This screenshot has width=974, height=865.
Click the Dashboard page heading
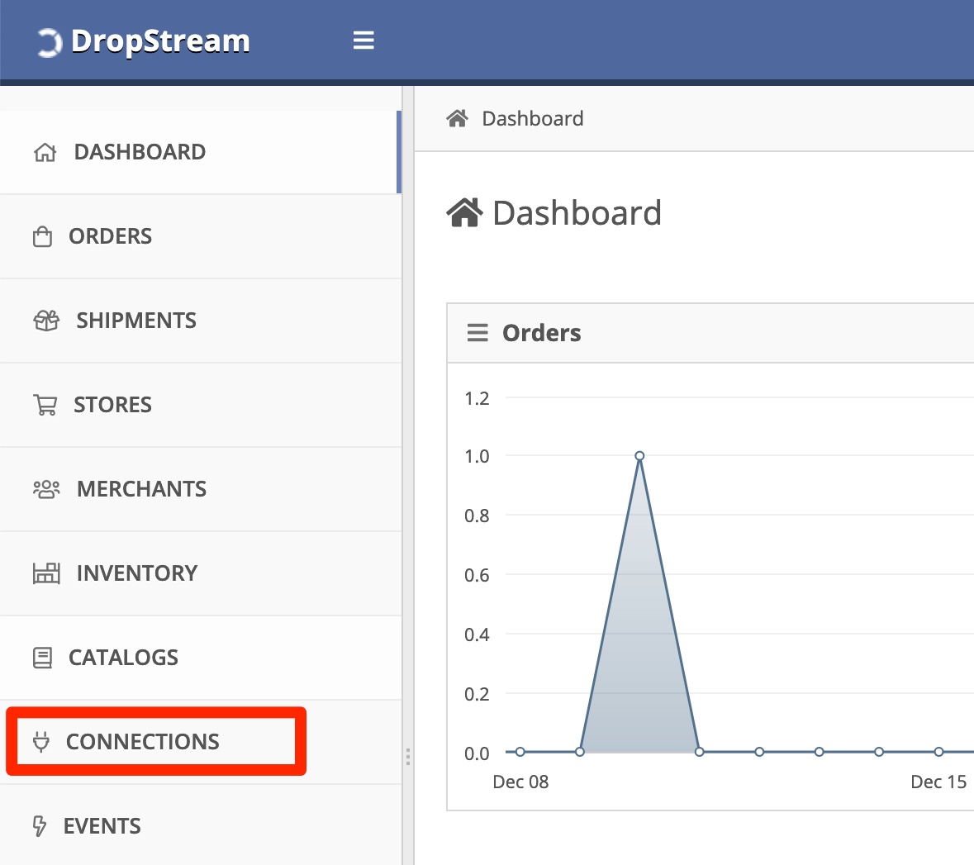577,213
